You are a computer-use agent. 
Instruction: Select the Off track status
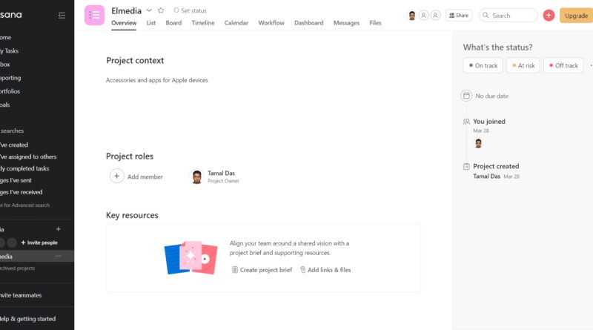coord(563,65)
